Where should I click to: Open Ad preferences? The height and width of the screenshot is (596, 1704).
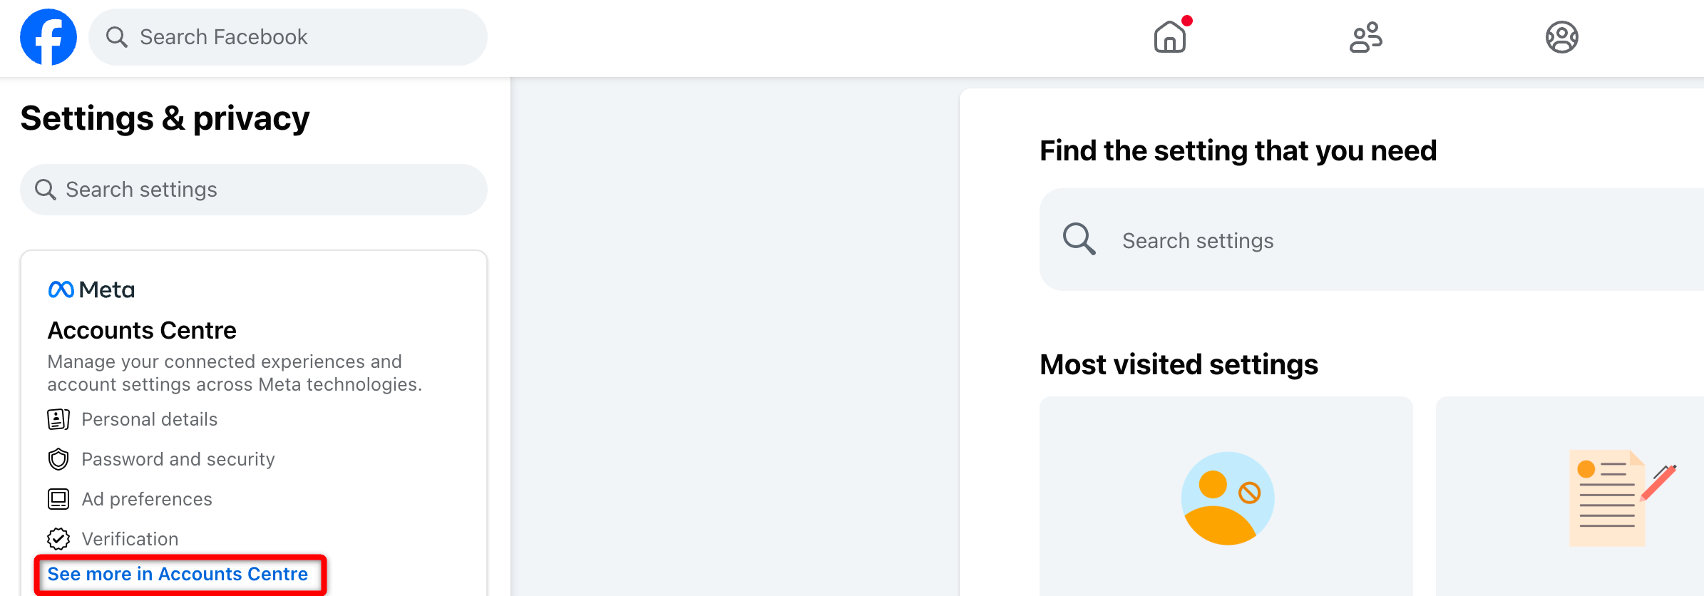coord(147,499)
